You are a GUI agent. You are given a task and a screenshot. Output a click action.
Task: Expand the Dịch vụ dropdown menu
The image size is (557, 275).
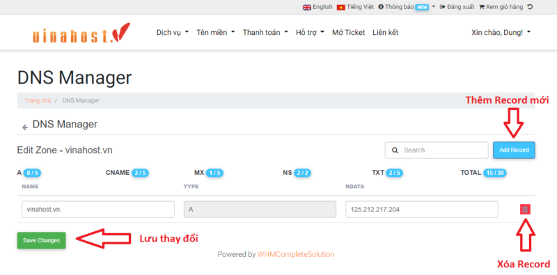click(x=172, y=32)
